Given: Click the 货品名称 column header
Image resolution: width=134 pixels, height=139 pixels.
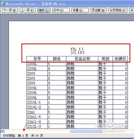Looking at the screenshot, I should pos(82,59).
